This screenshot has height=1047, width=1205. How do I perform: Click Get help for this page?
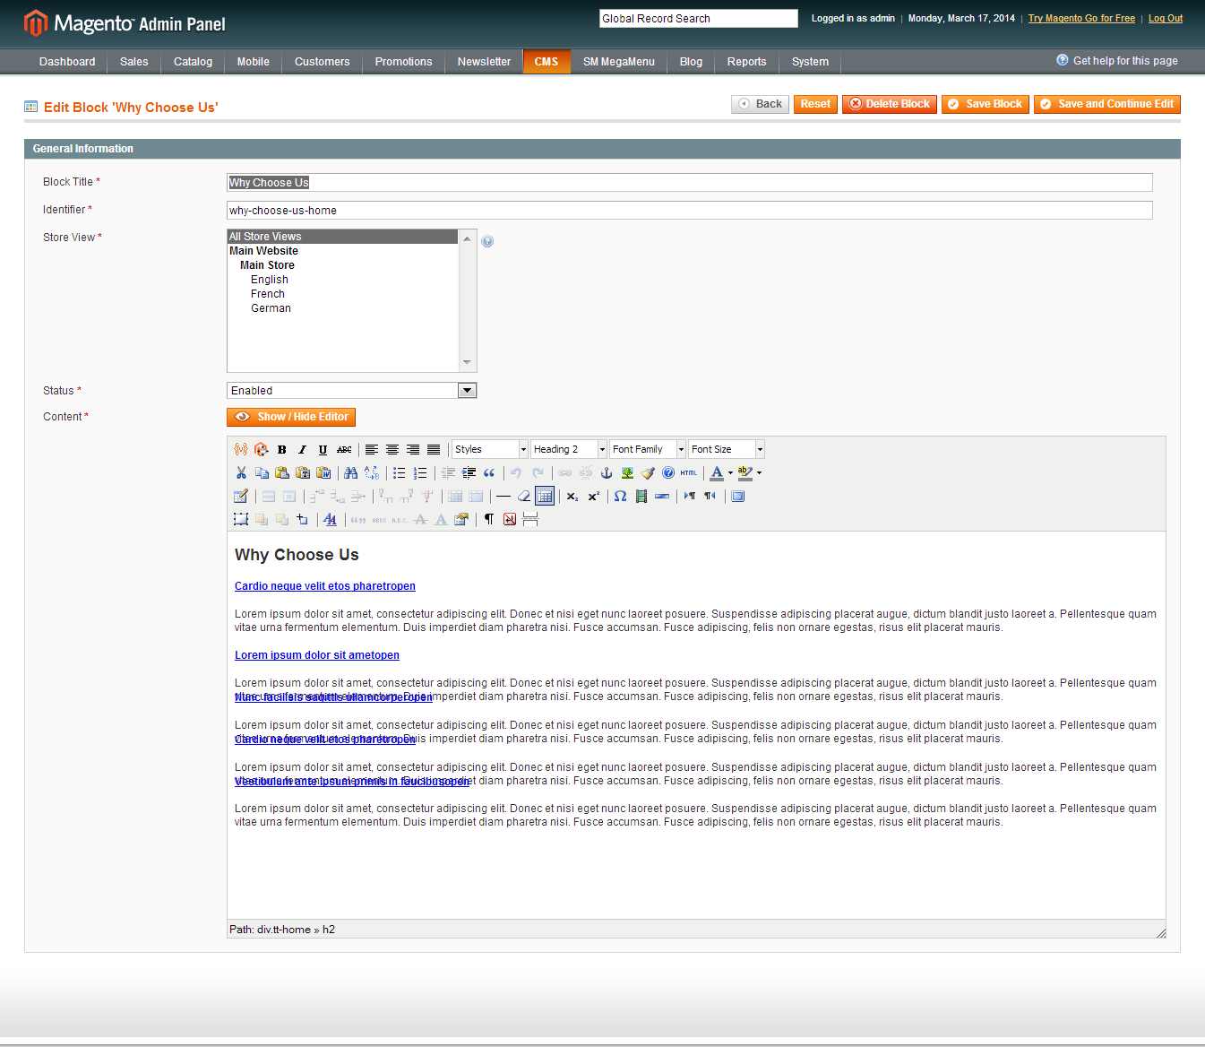(1117, 61)
